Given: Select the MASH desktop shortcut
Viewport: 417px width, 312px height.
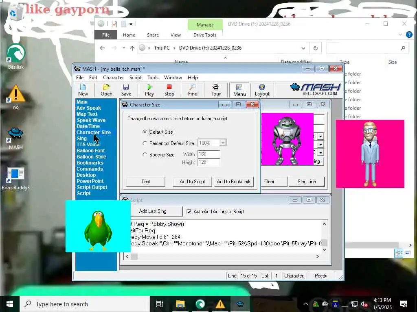Looking at the screenshot, I should tap(16, 138).
